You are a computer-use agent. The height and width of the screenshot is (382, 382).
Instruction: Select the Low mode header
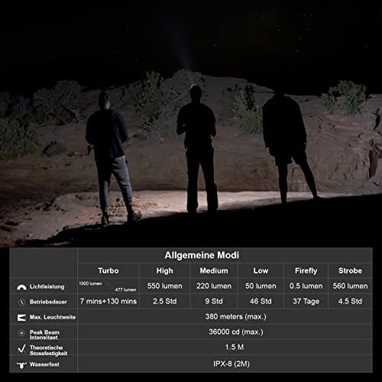point(261,270)
